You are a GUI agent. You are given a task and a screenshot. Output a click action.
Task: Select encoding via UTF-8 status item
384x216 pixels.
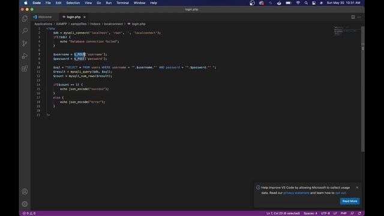tap(325, 214)
